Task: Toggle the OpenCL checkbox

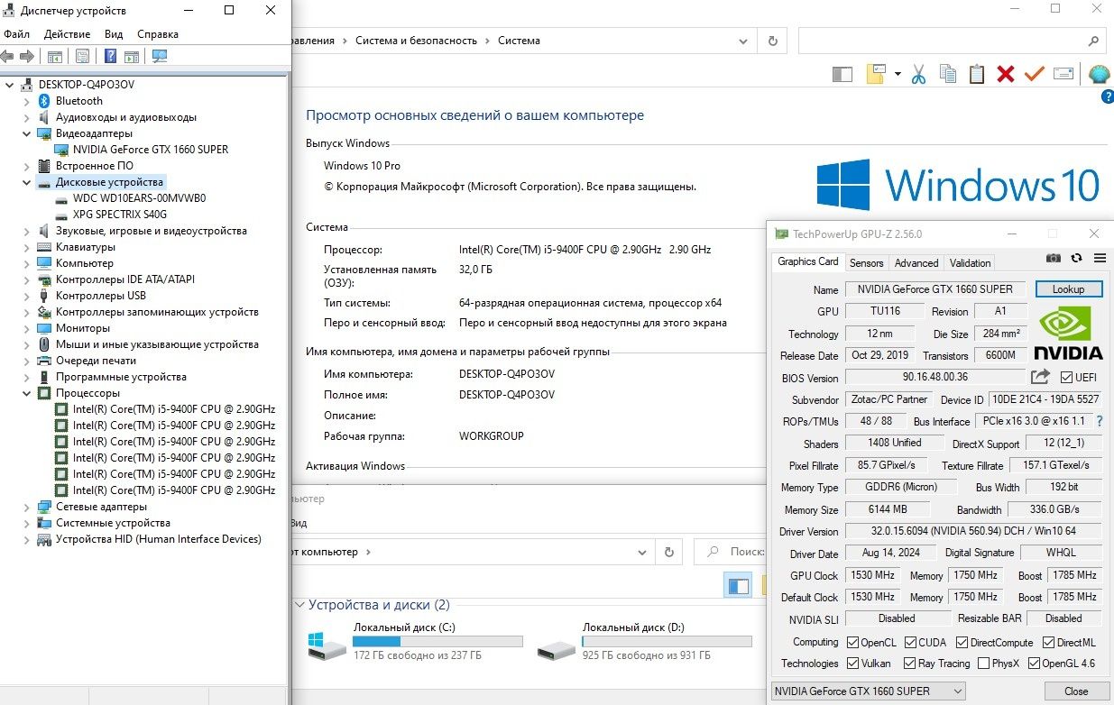Action: pos(852,643)
